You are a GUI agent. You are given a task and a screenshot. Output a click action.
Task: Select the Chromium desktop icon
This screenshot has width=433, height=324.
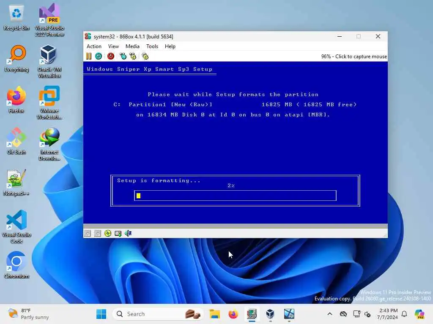16,265
